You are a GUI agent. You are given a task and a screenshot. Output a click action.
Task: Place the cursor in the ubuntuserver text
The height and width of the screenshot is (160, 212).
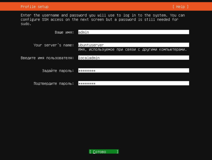(x=91, y=45)
